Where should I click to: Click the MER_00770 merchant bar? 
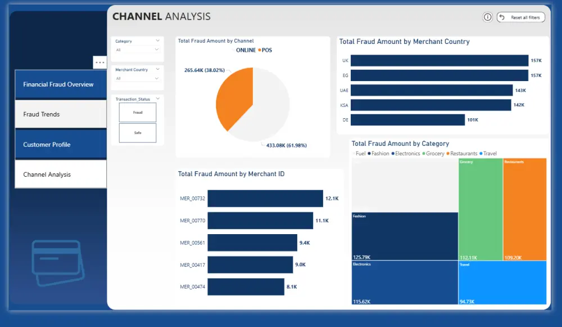coord(260,221)
